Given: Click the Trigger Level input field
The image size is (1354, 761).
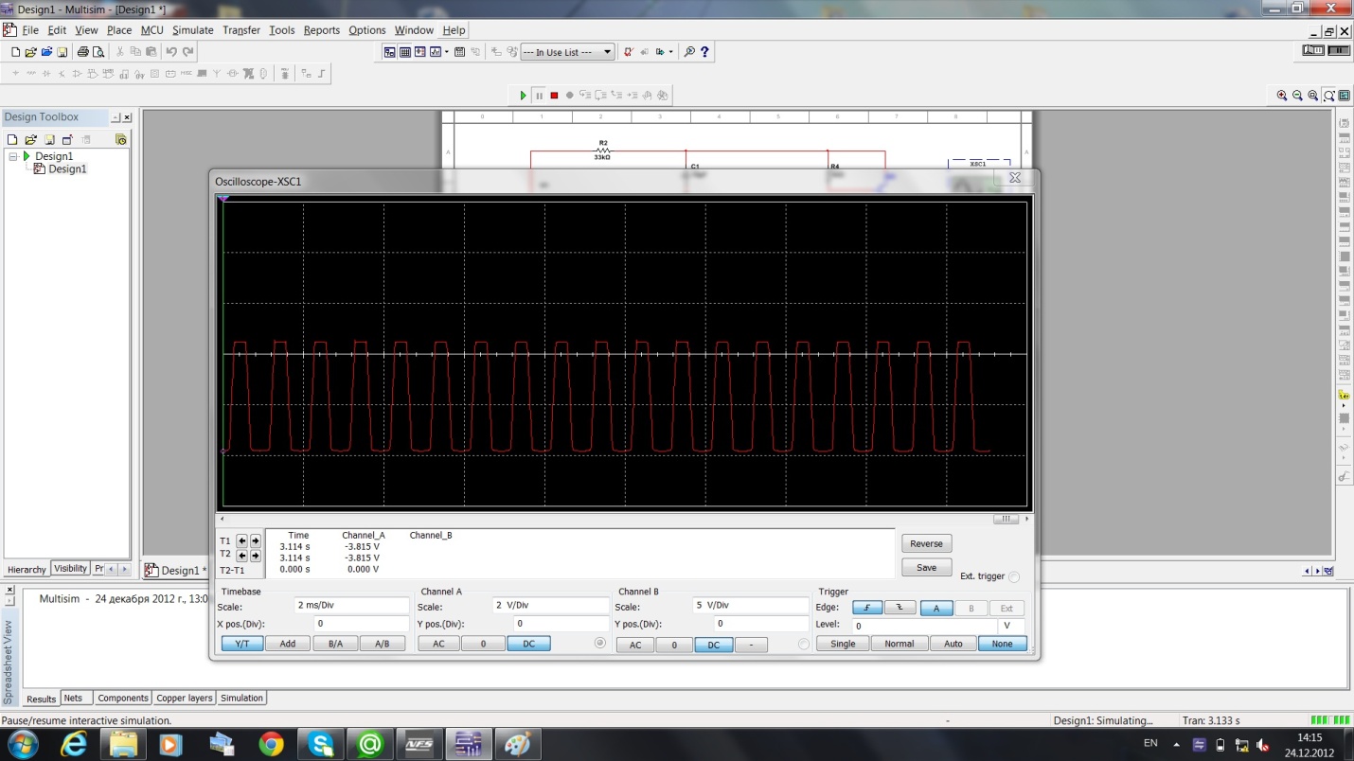Looking at the screenshot, I should [925, 626].
